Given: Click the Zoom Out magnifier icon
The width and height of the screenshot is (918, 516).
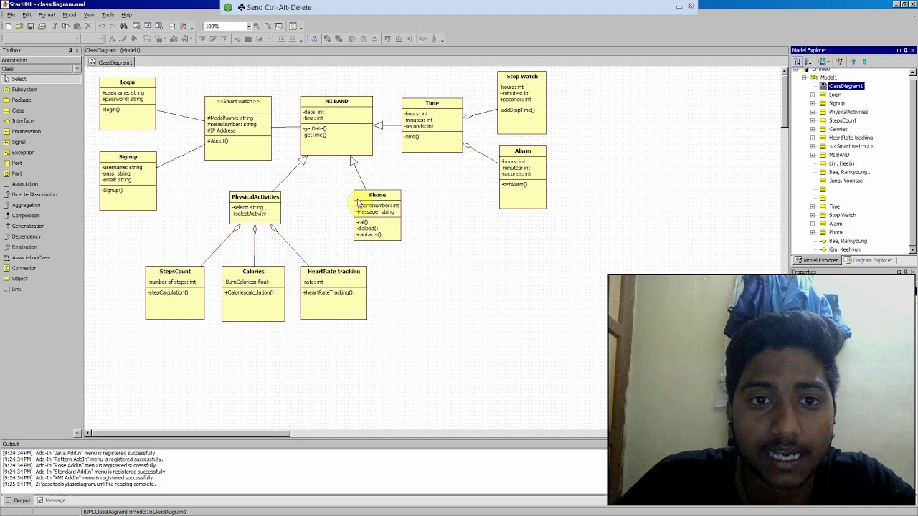Looking at the screenshot, I should (268, 27).
